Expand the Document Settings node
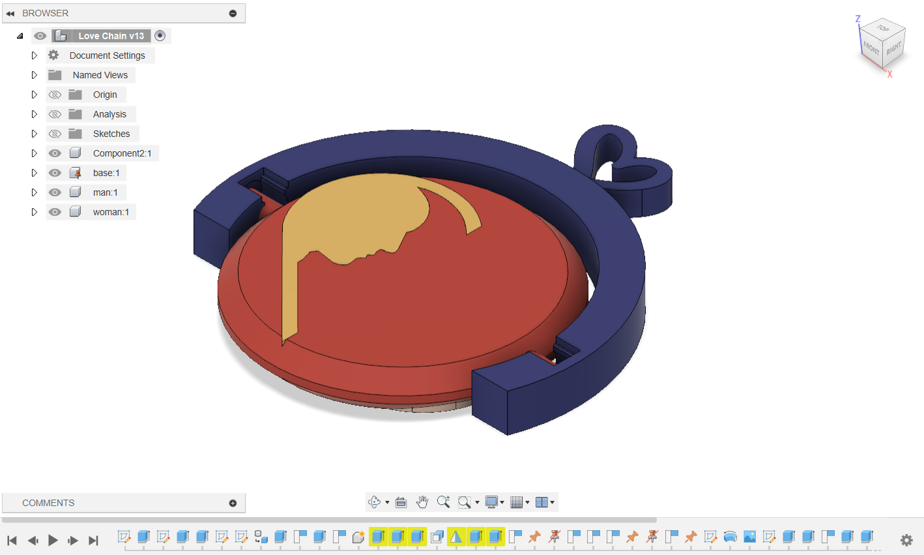Viewport: 924px width, 555px height. (35, 55)
